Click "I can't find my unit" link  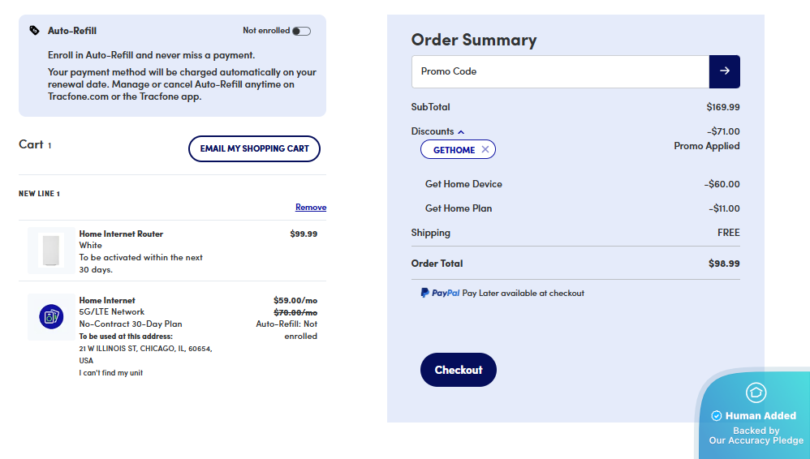coord(110,373)
